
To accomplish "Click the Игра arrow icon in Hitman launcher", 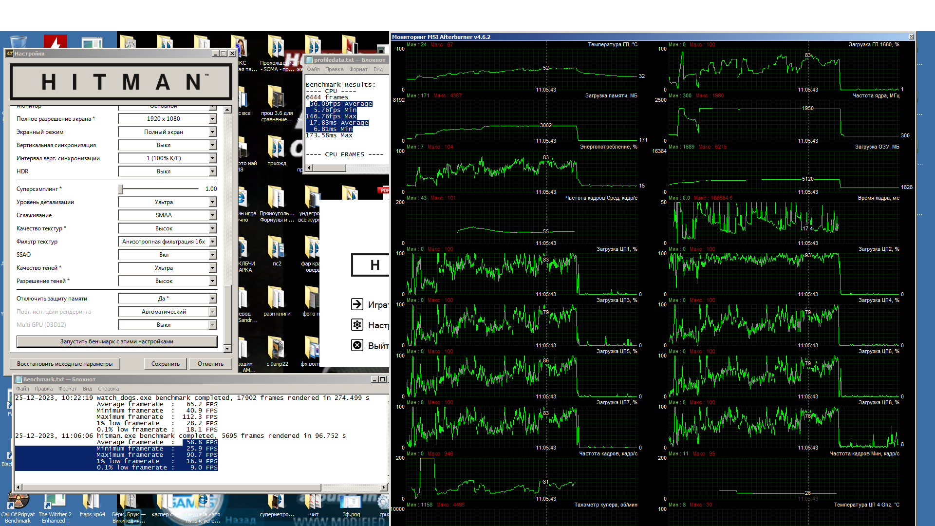I will pyautogui.click(x=357, y=304).
